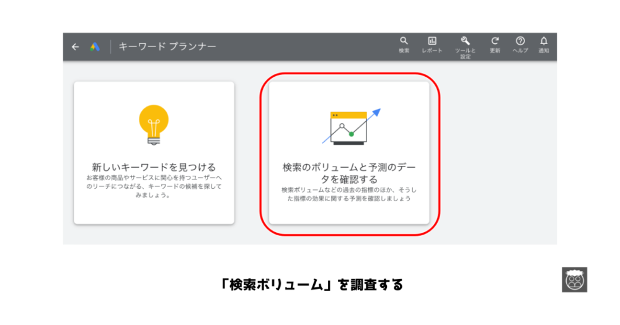Image resolution: width=620 pixels, height=325 pixels.
Task: Click the 更新 refresh icon
Action: (x=495, y=41)
